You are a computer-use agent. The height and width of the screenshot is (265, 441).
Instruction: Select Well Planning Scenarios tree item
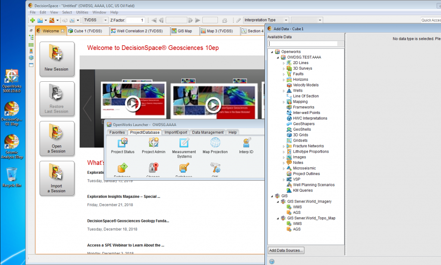click(x=314, y=185)
